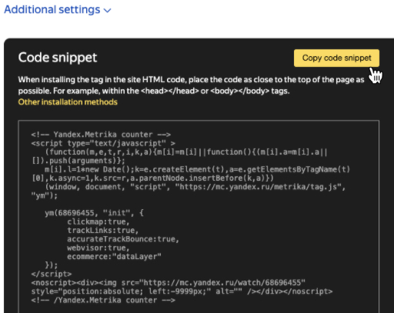Click the opening Yandex.Metrika counter comment line
Viewport: 394px width, 313px height.
pos(101,135)
